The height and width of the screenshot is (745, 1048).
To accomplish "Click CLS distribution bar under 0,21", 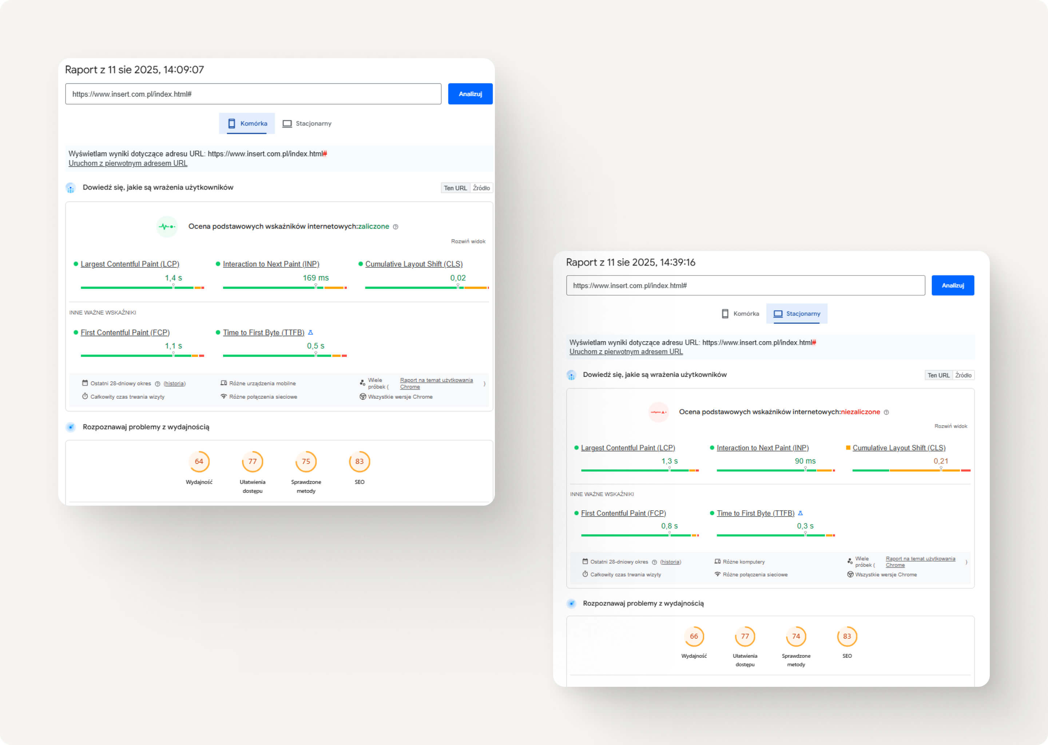I will pyautogui.click(x=911, y=470).
